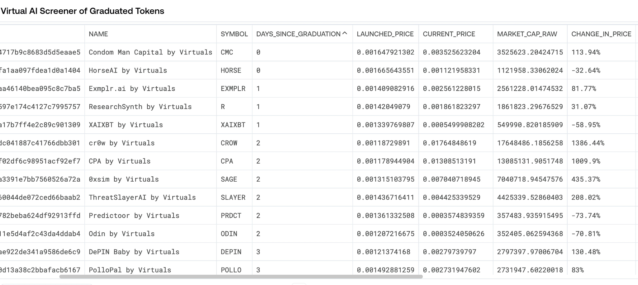Viewport: 638px width, 285px height.
Task: Select the cr0w 1386.44% price change cell
Action: 588,143
